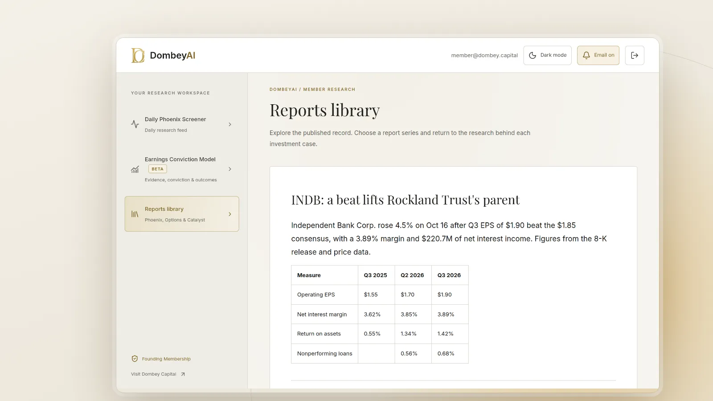Click the Founding Membership shield icon
The height and width of the screenshot is (401, 713).
135,359
